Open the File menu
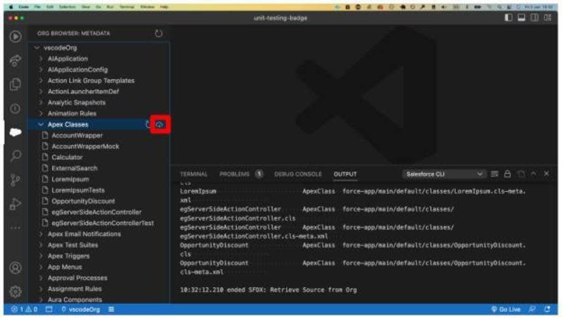 pyautogui.click(x=38, y=7)
